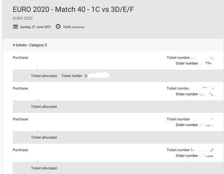Screen dimensions: 224x174
Task: Click the third Ticket allocated status bar
Action: pyautogui.click(x=118, y=137)
